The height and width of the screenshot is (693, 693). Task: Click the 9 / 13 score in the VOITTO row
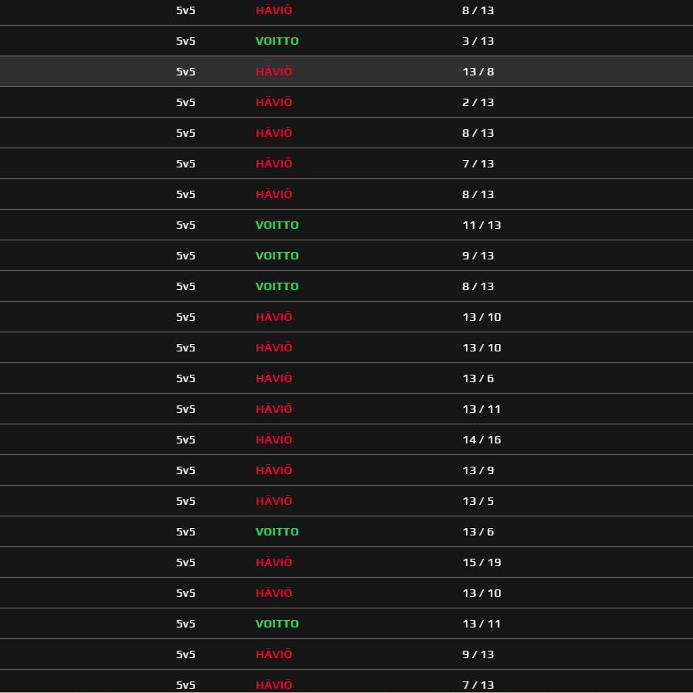pos(477,256)
